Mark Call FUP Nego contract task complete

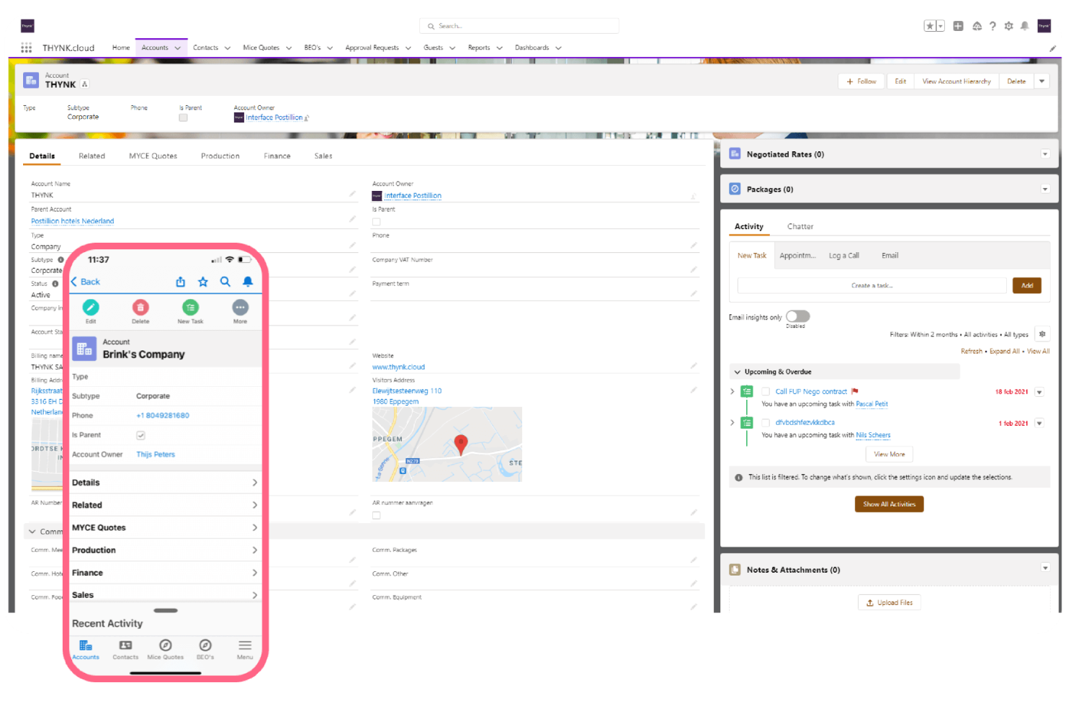coord(766,392)
